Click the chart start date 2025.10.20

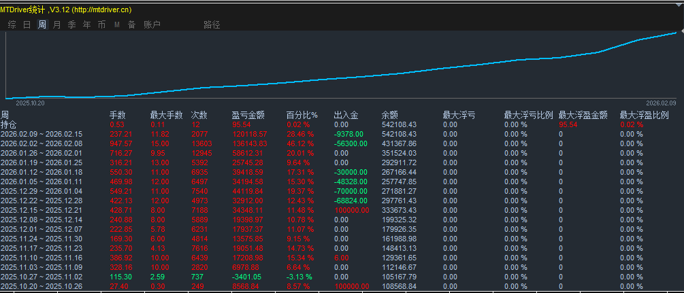(x=30, y=103)
